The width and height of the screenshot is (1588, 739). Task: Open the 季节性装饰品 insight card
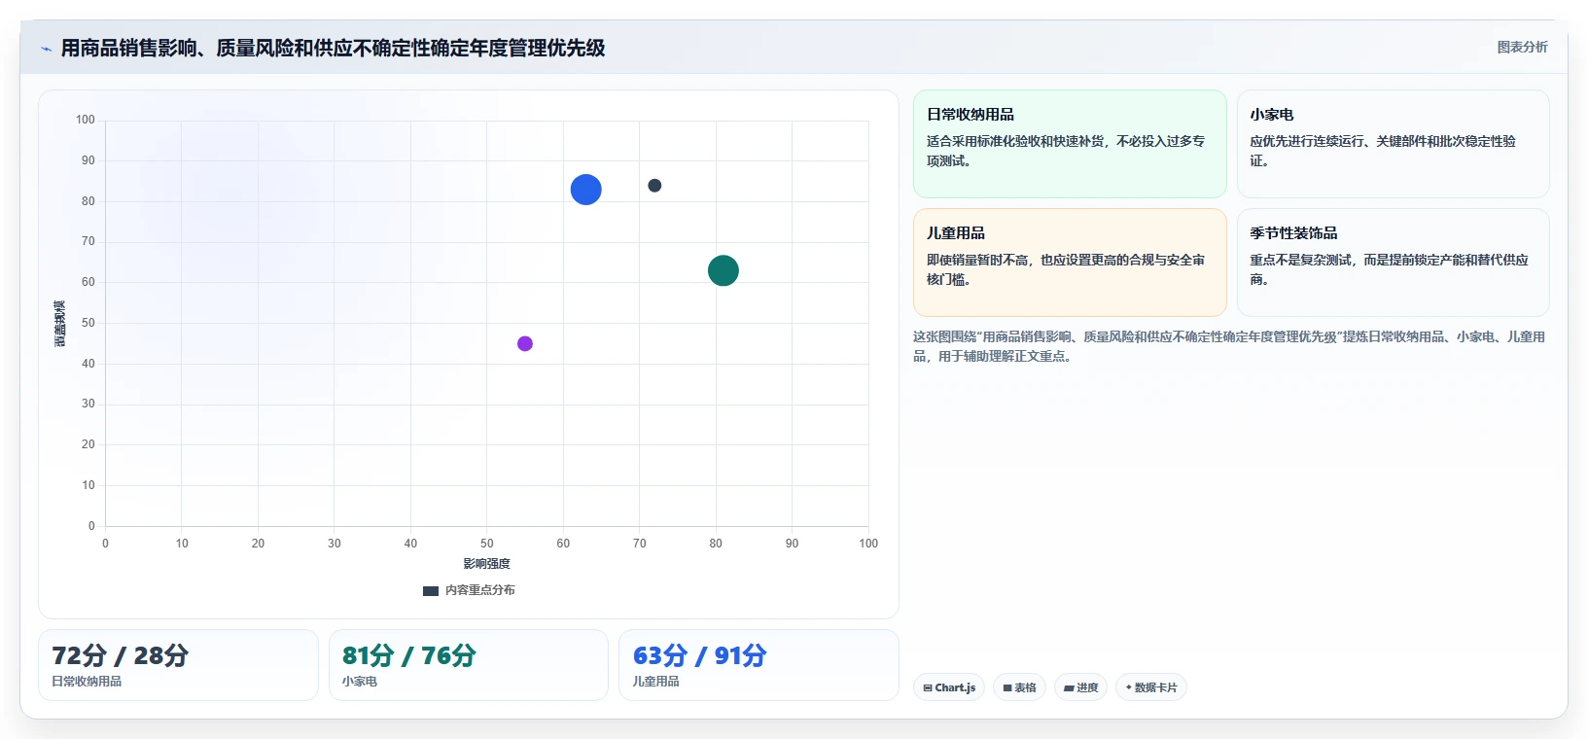coord(1393,263)
